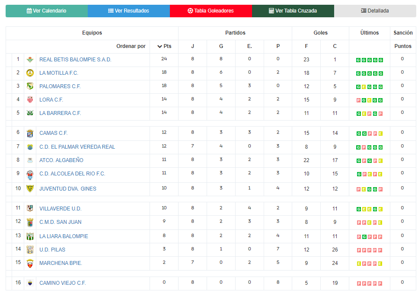The width and height of the screenshot is (418, 293).
Task: Switch to the Ver Resultados tab
Action: 129,11
